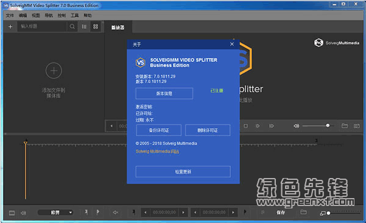Open the Solveig Multimedia website link
Screen dimensions: 366x223
pyautogui.click(x=157, y=151)
